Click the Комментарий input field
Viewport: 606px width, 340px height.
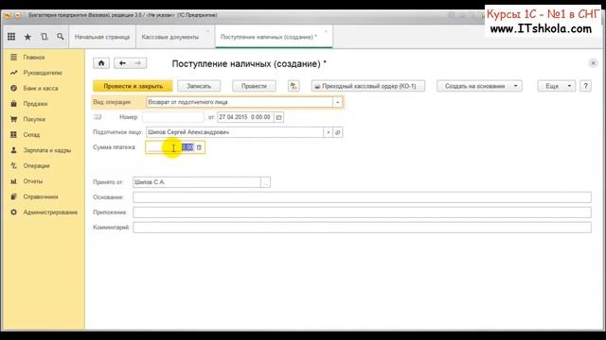pyautogui.click(x=362, y=228)
